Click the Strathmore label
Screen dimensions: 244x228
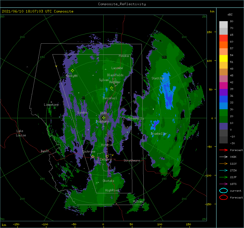(x=132, y=160)
